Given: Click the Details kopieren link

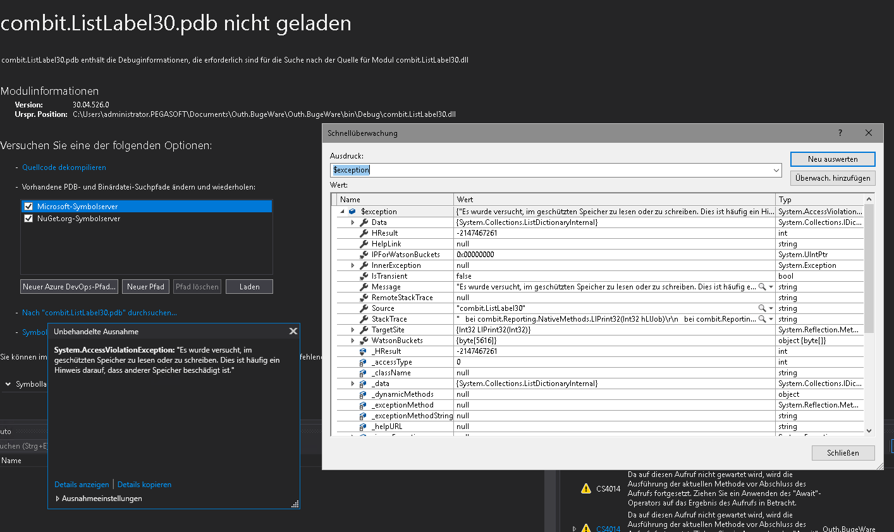Looking at the screenshot, I should pos(144,485).
